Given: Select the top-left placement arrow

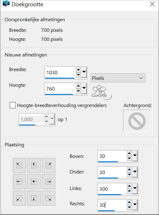Looking at the screenshot, I should pyautogui.click(x=19, y=165).
